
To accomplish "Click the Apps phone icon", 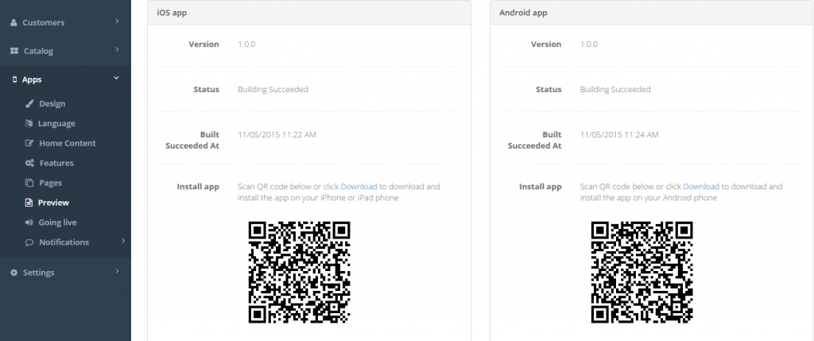I will (x=14, y=80).
